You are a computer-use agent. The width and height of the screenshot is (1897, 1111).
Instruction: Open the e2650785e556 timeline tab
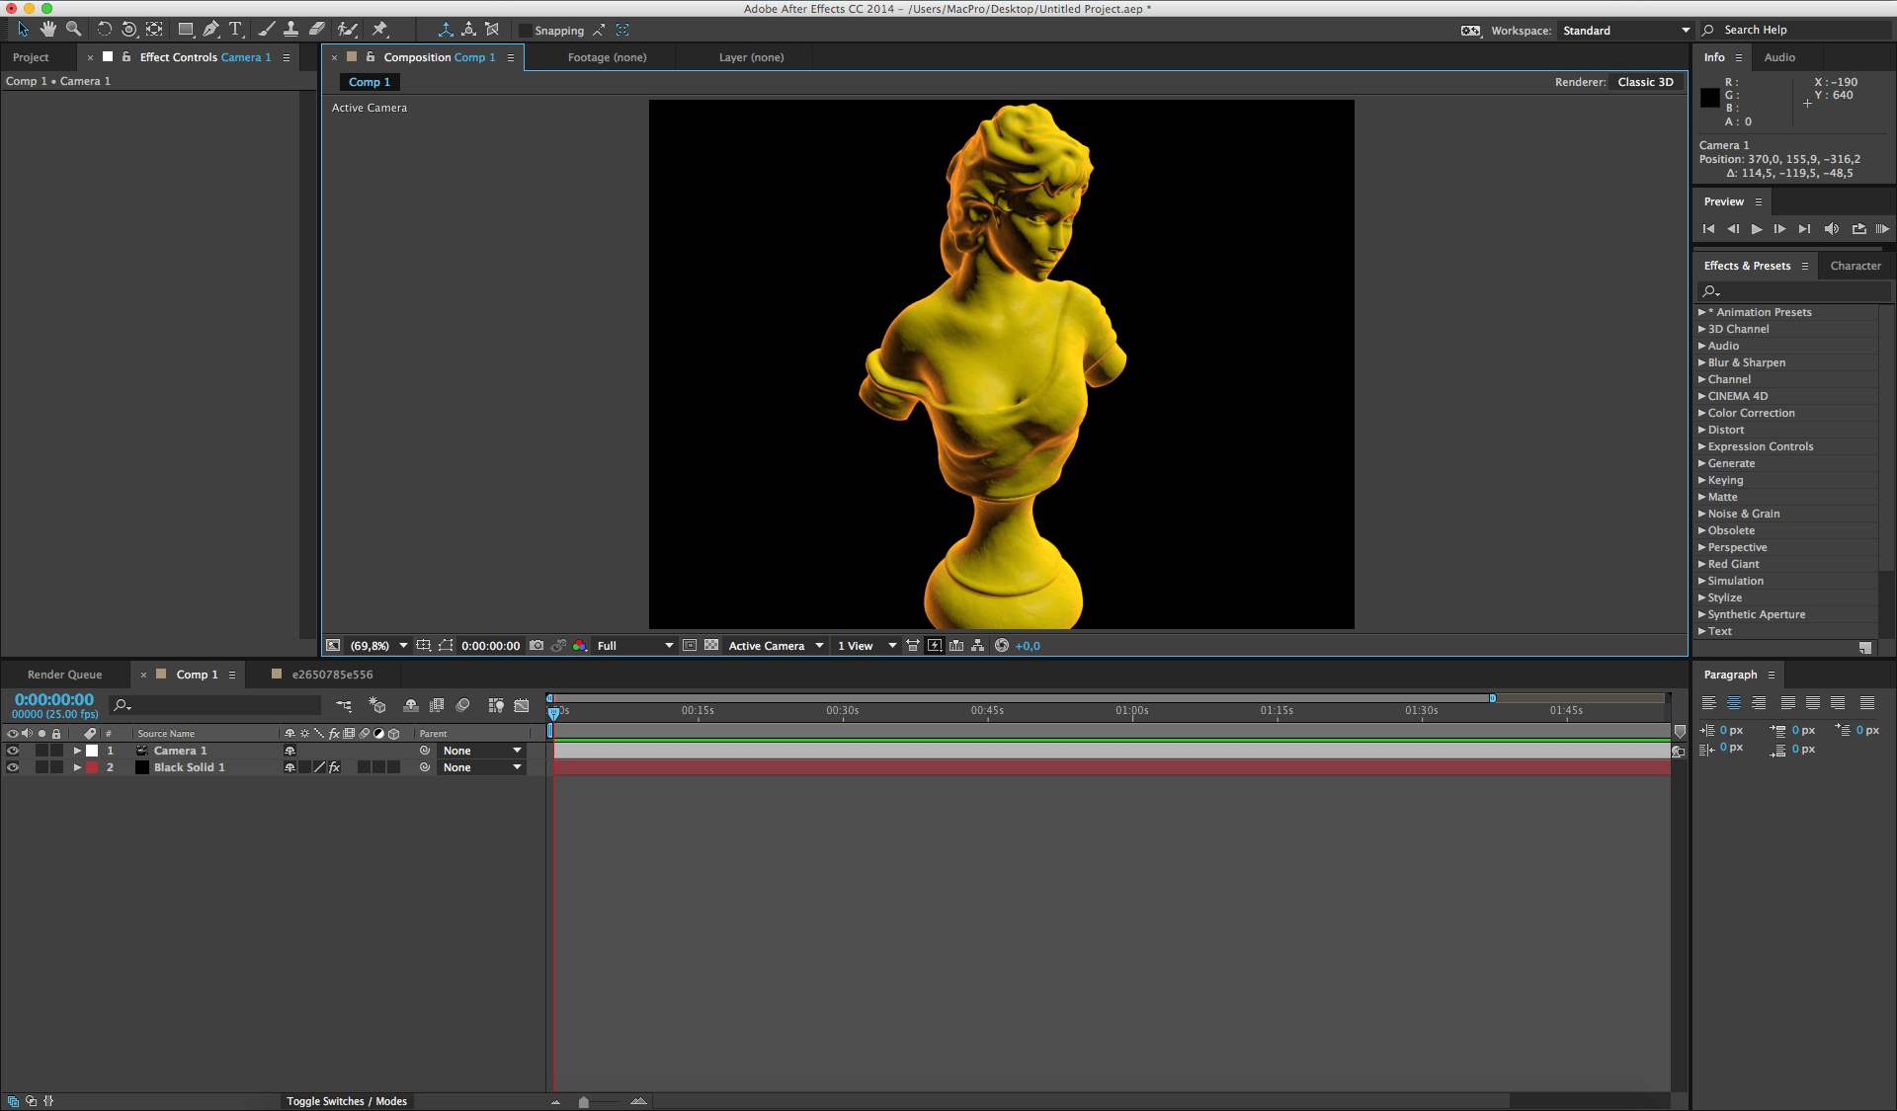tap(332, 675)
